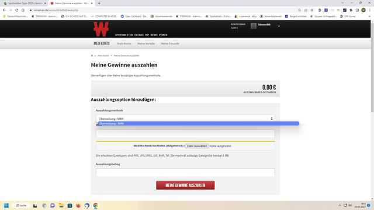The image size is (374, 210).
Task: Click taskbar clock and date
Action: point(360,205)
